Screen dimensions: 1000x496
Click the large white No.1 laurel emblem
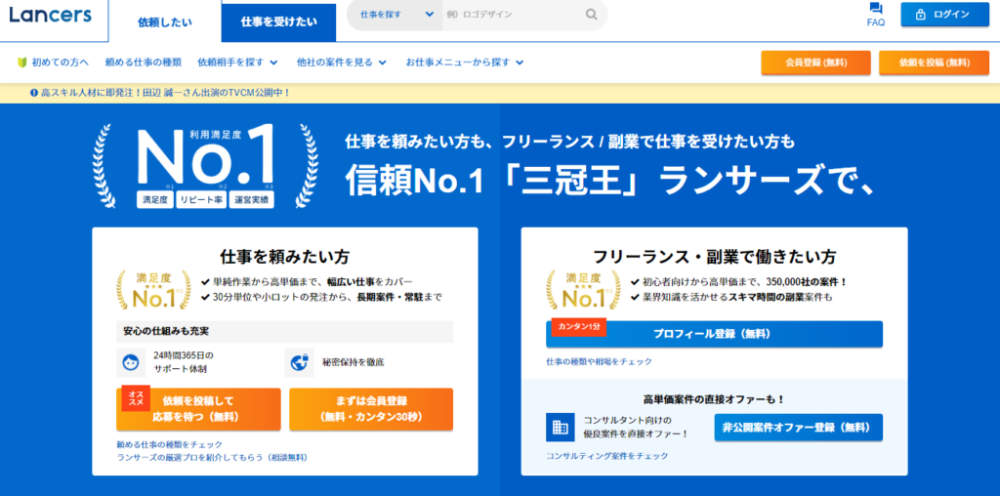pos(205,166)
